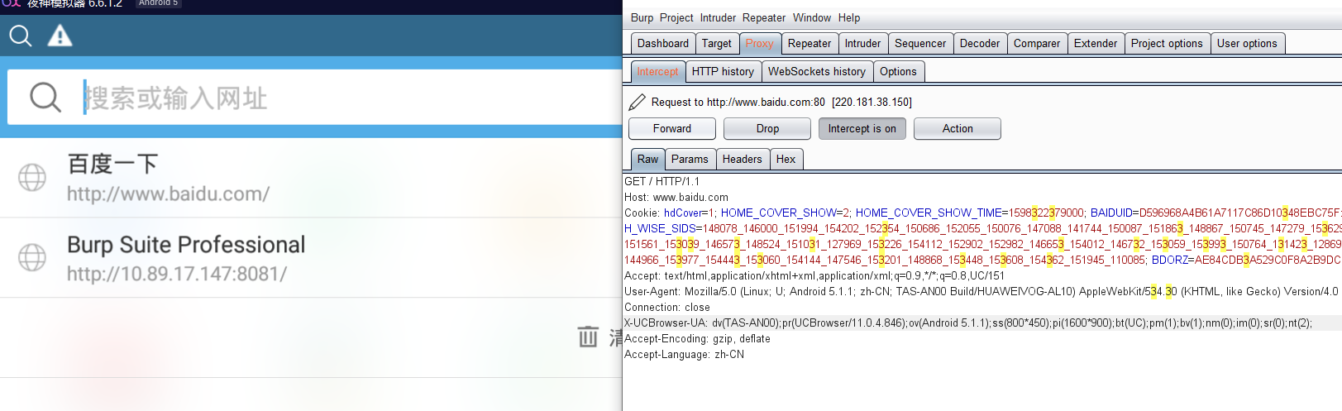
Task: Click the search magnifier icon in emulator top bar
Action: click(x=21, y=36)
